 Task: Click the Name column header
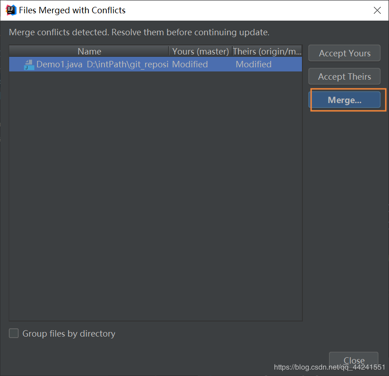tap(89, 51)
